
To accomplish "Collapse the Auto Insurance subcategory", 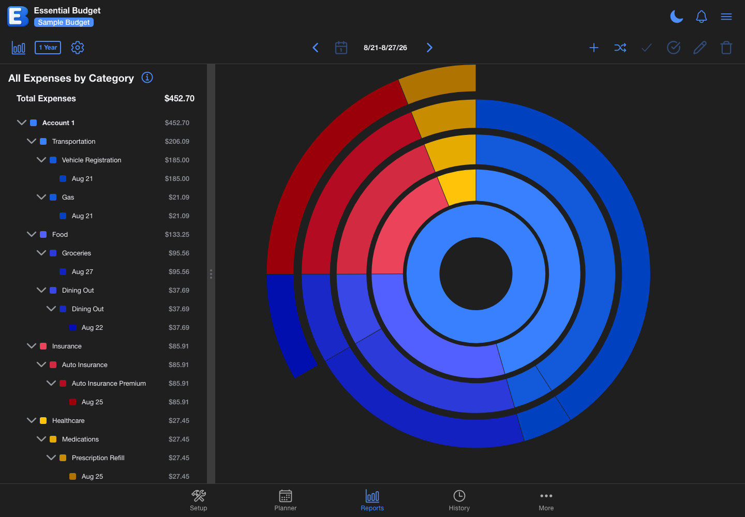I will pos(41,364).
